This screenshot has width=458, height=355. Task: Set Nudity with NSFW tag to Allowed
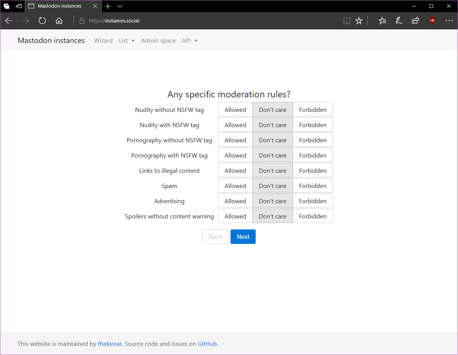[235, 125]
